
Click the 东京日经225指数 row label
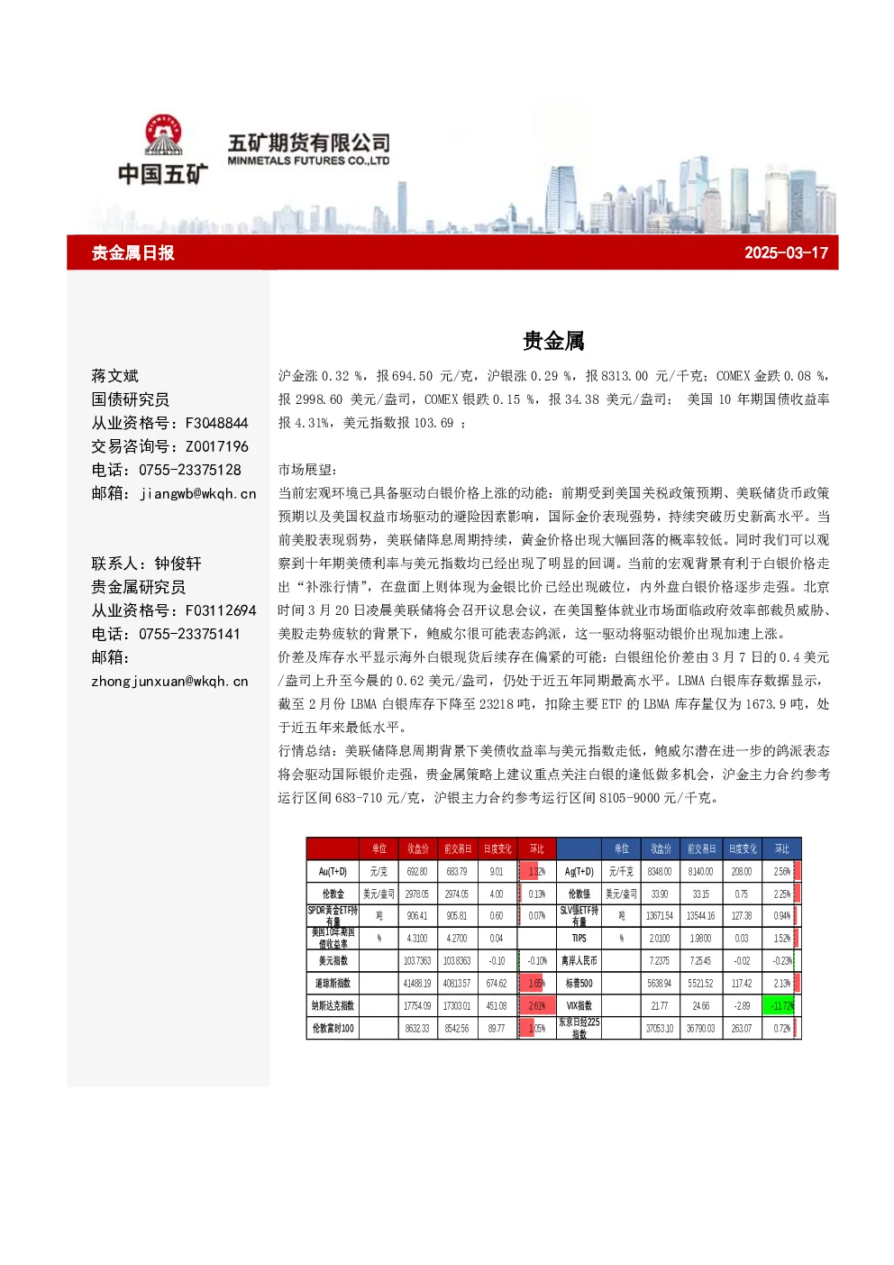tap(579, 1029)
